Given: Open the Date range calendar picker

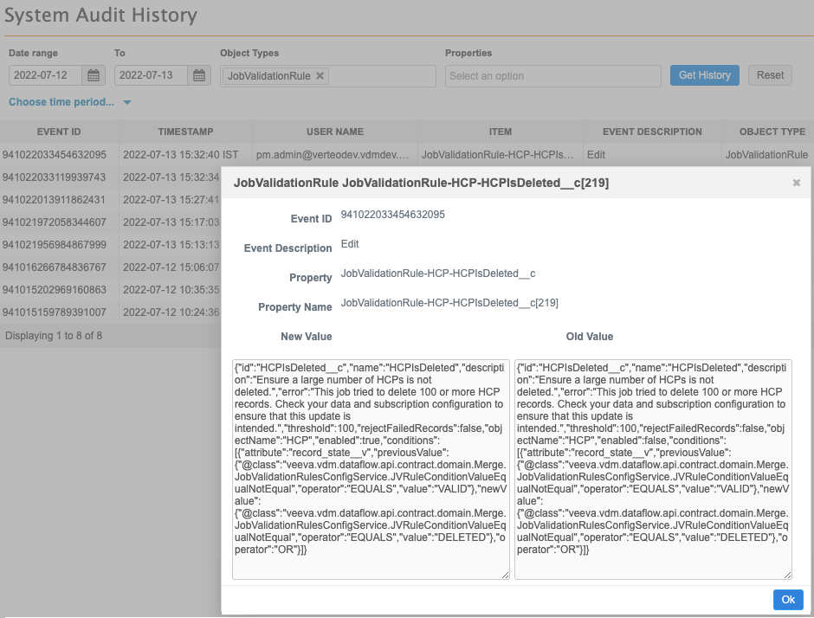Looking at the screenshot, I should coord(94,76).
